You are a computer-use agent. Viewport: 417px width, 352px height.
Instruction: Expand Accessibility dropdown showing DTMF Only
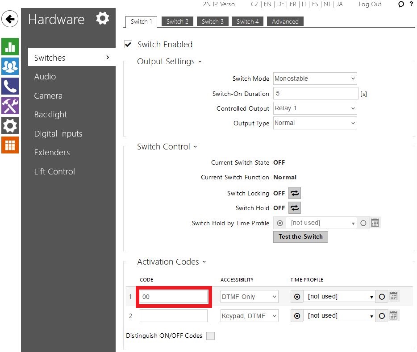point(250,297)
